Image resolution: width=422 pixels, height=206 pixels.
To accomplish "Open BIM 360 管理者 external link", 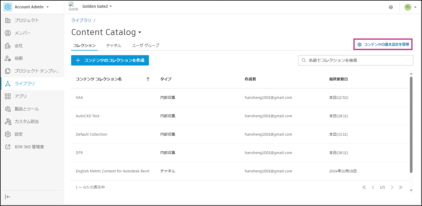I will [x=8, y=147].
